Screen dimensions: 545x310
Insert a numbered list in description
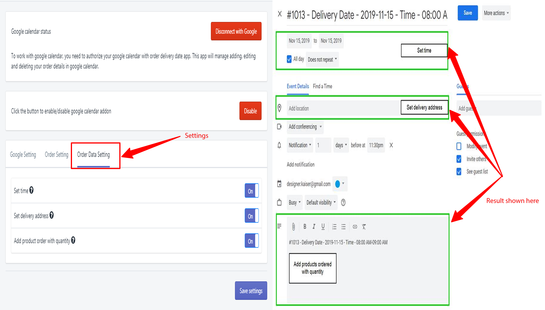[334, 227]
